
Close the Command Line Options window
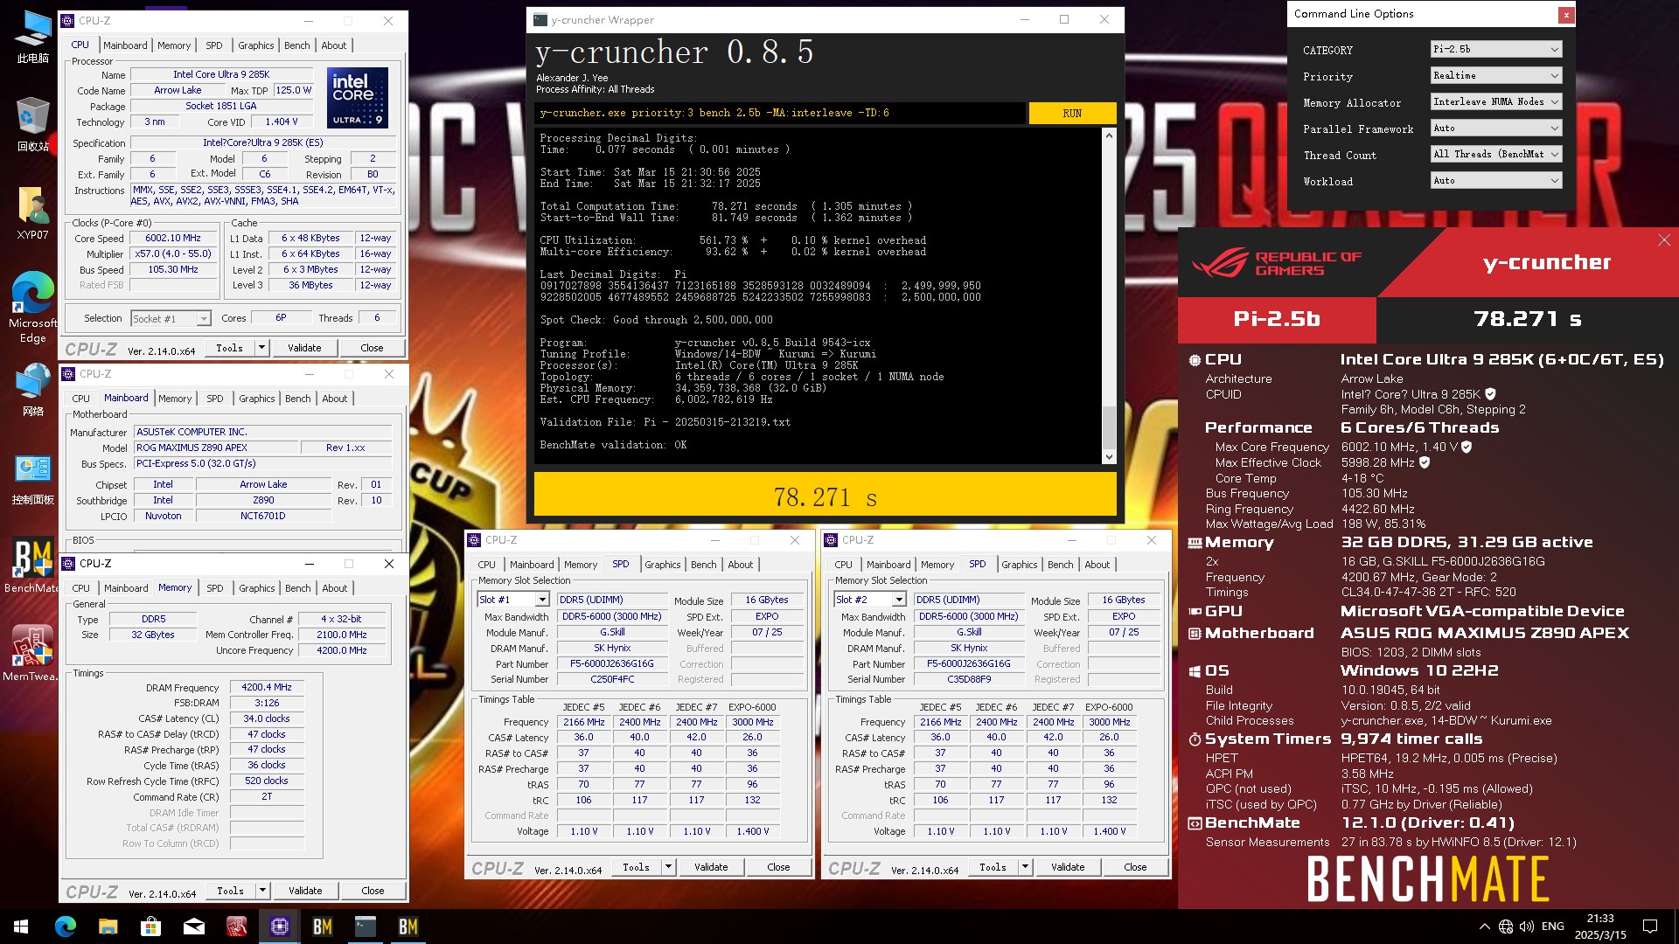point(1566,14)
